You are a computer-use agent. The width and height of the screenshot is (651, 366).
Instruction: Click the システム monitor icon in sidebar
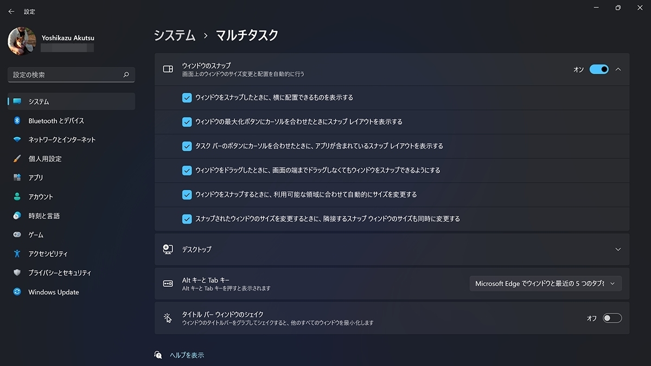click(17, 101)
